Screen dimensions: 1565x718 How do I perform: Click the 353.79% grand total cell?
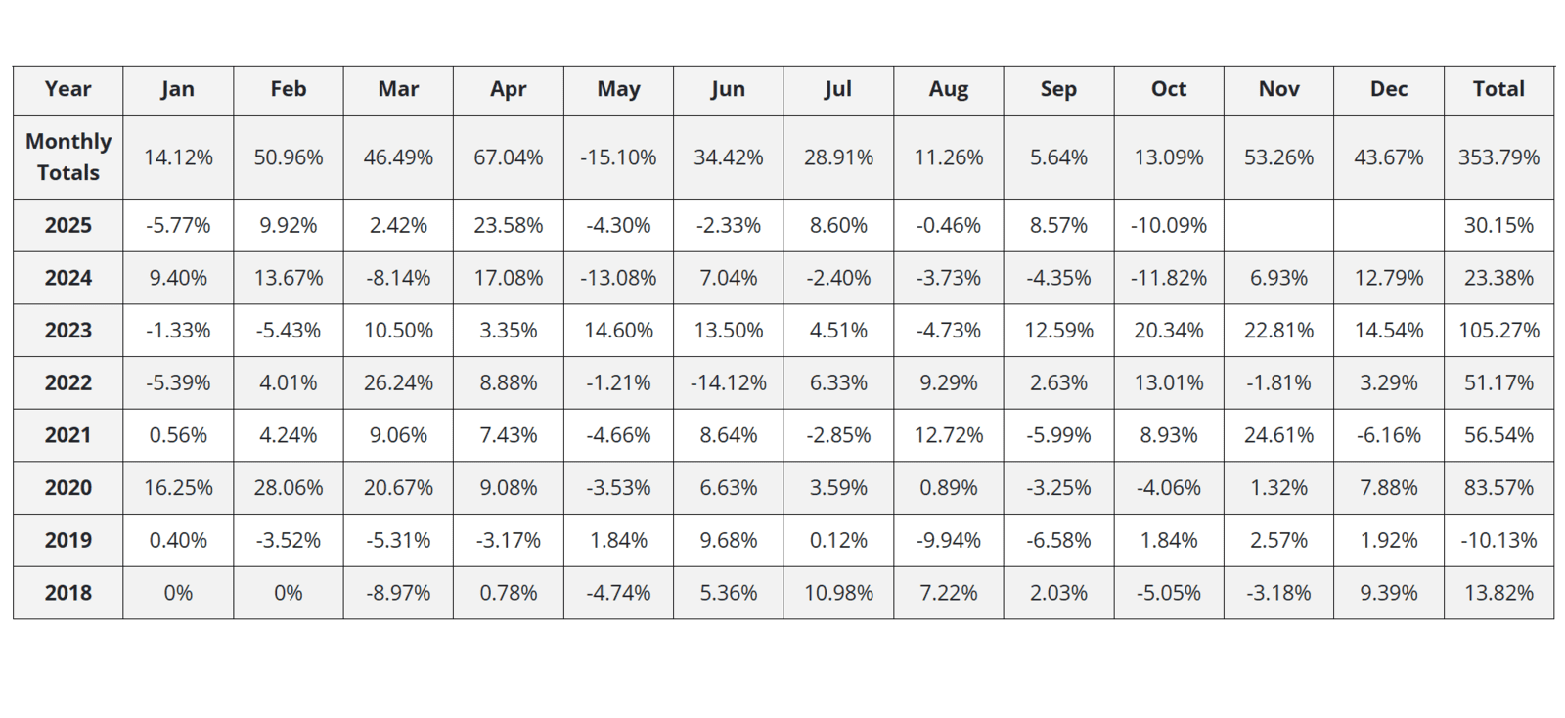[x=1498, y=157]
